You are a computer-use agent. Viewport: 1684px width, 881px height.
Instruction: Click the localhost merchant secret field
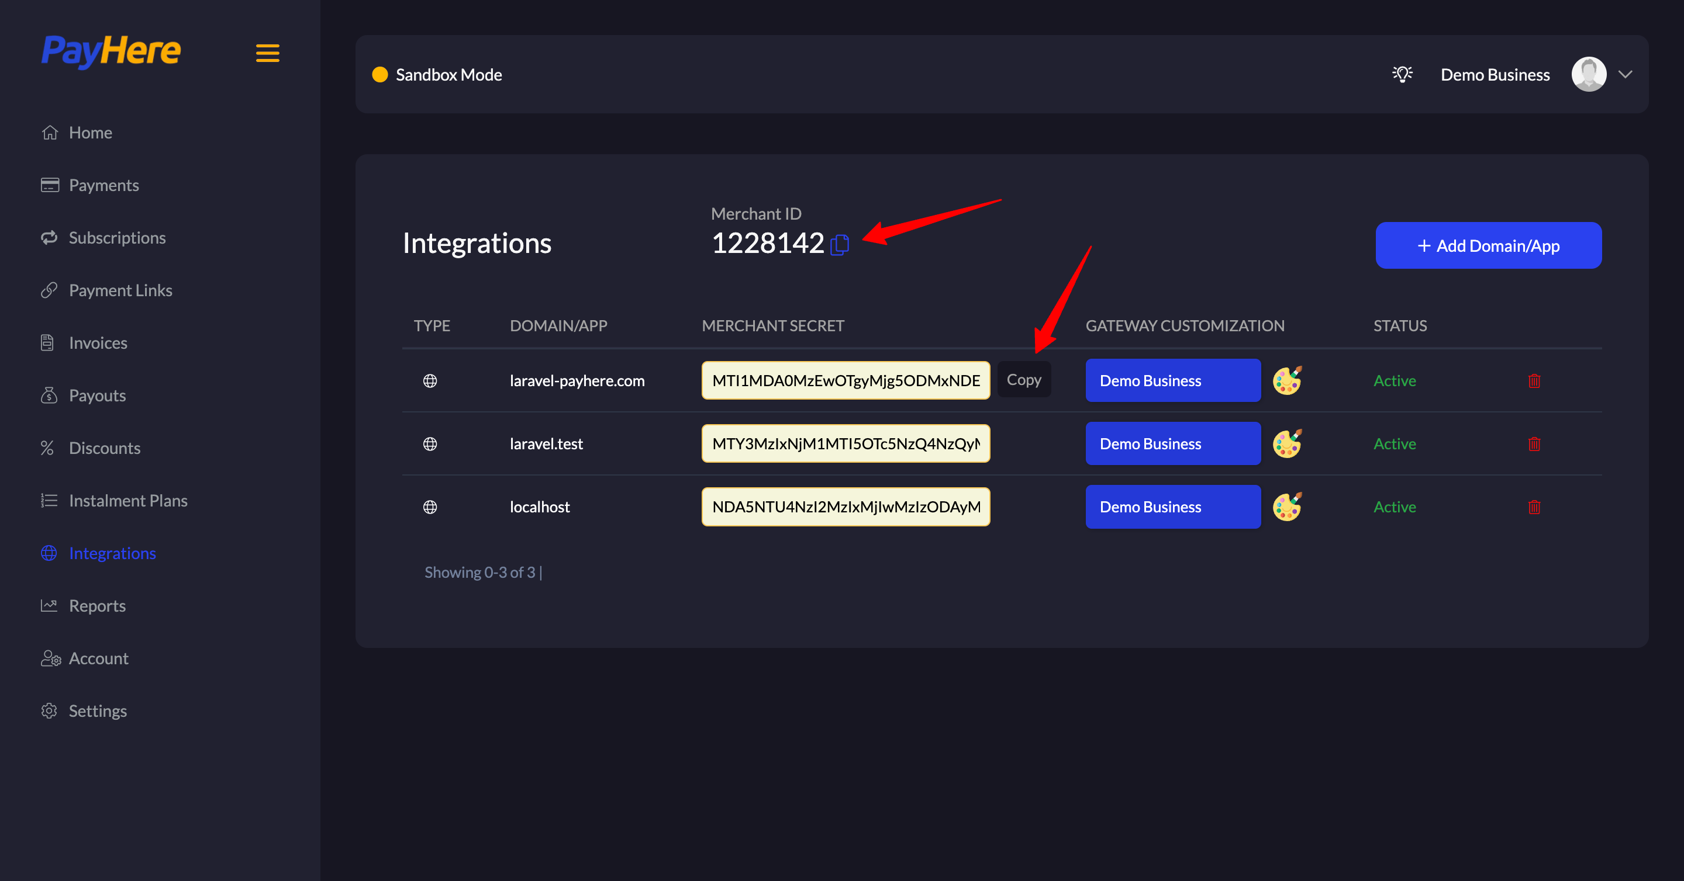[846, 507]
